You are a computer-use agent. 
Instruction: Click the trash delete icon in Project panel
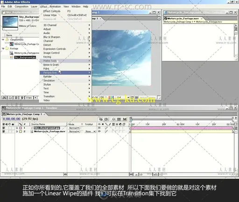22,98
